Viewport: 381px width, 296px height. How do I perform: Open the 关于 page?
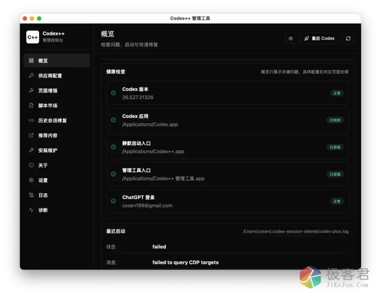pos(57,165)
